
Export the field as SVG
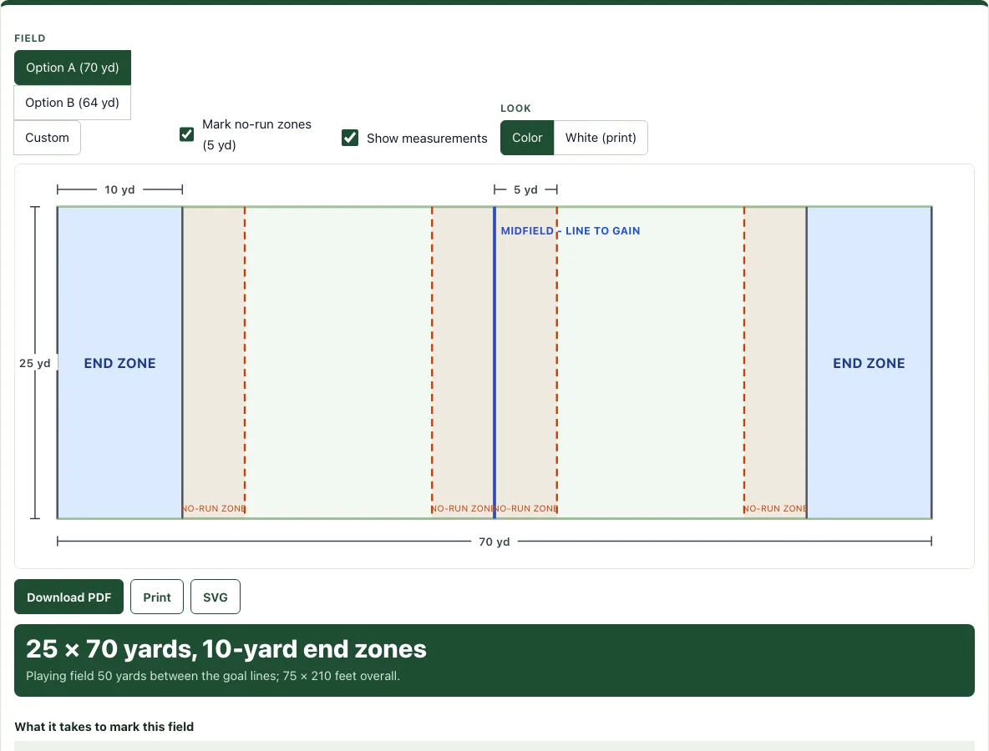tap(215, 597)
